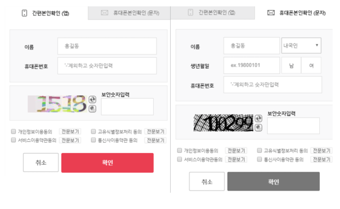Click 취소 button in the right form
Image resolution: width=340 pixels, height=209 pixels.
coord(207,182)
